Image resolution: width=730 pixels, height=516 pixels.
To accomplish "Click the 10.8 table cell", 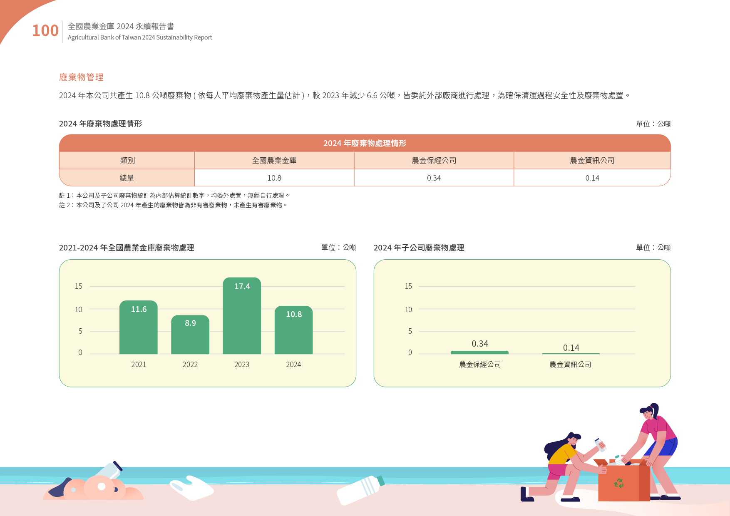I will pos(274,178).
